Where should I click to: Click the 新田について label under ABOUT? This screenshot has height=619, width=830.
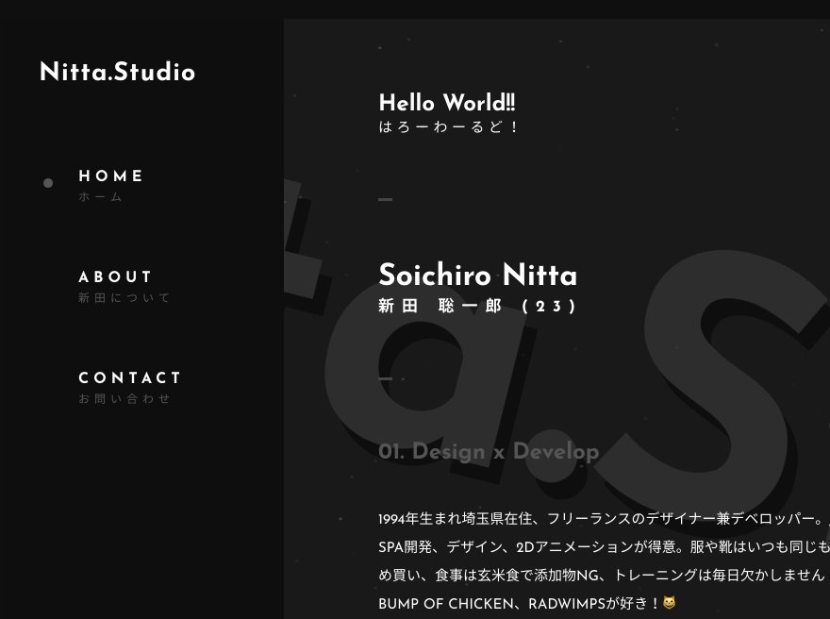click(x=124, y=297)
